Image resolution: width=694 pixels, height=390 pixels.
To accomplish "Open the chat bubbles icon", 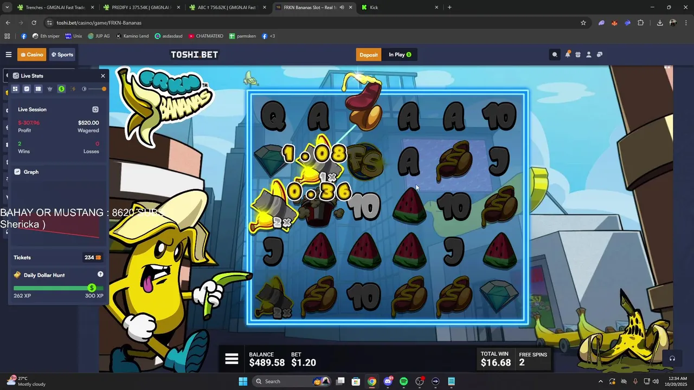I will 600,54.
